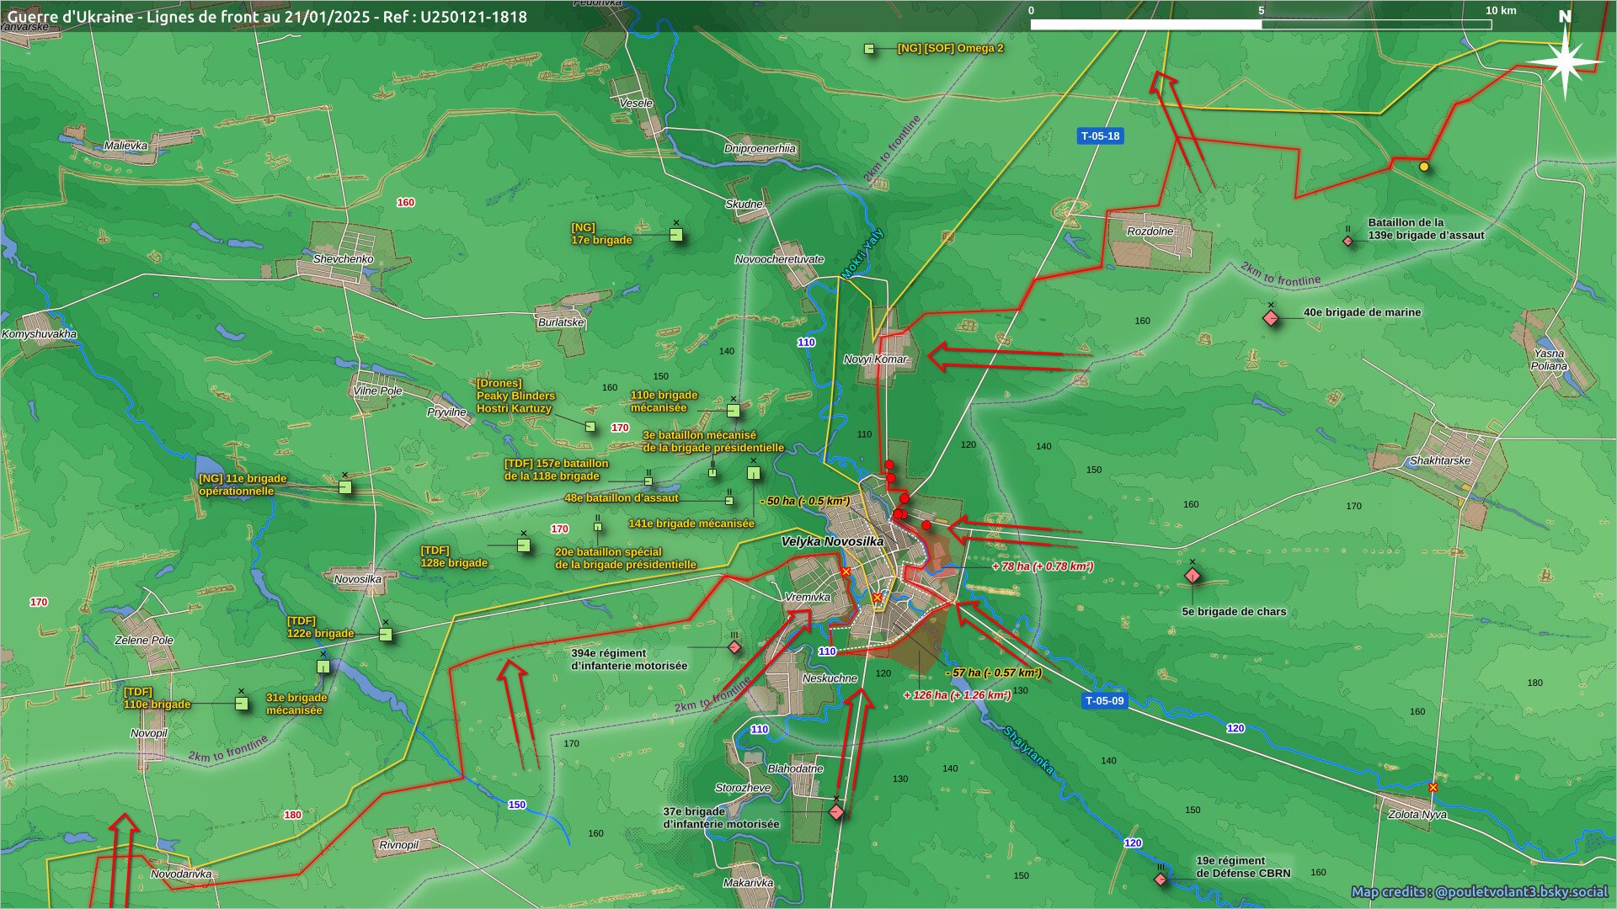Screen dimensions: 1617x909
Task: Select the Novopil village label
Action: tap(149, 734)
